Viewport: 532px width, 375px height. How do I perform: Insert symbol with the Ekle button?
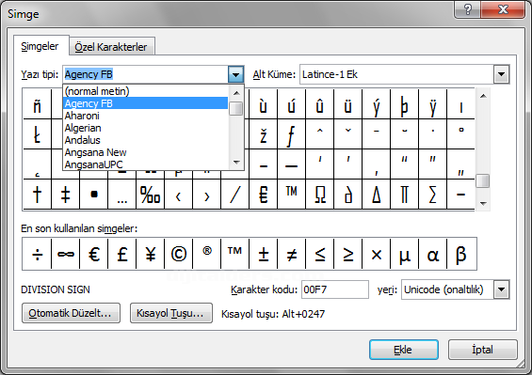coord(403,350)
